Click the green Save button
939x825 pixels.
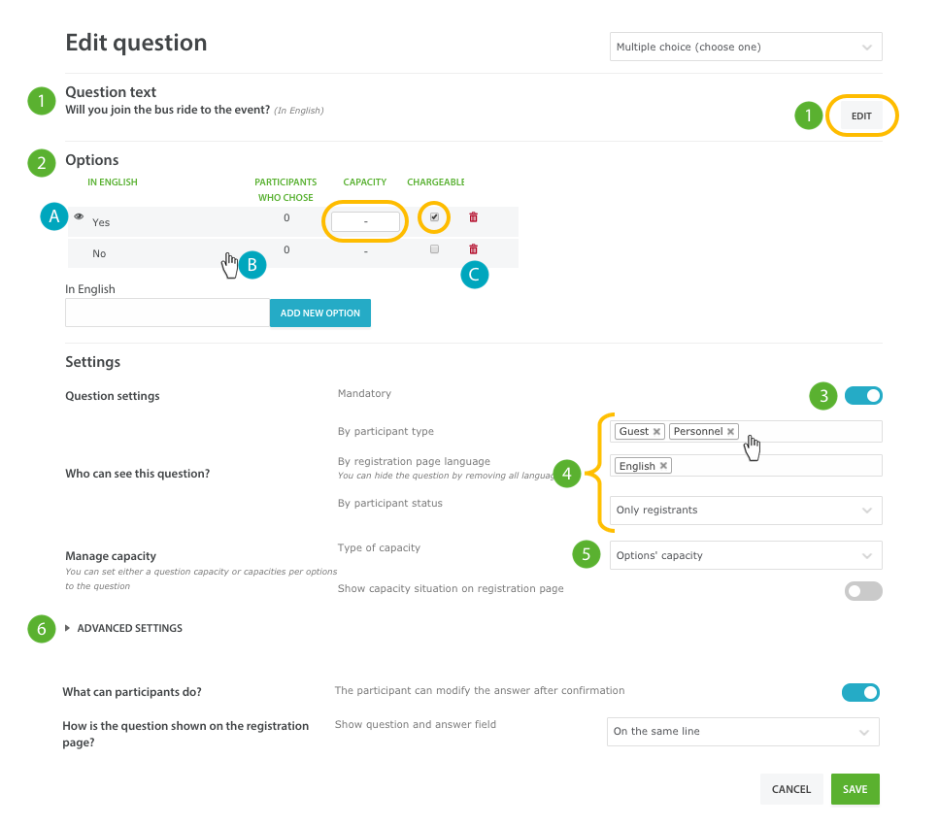coord(855,789)
